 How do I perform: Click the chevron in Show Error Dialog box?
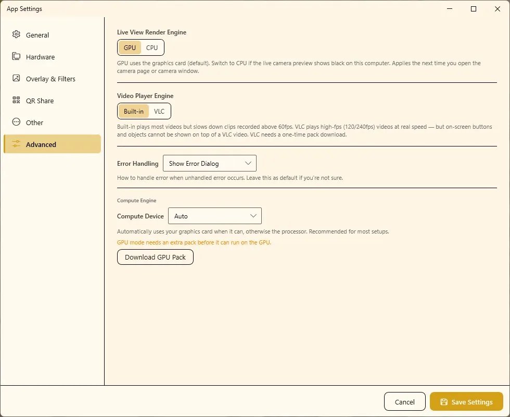[248, 163]
